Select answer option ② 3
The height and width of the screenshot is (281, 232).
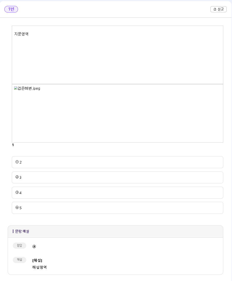pyautogui.click(x=117, y=177)
